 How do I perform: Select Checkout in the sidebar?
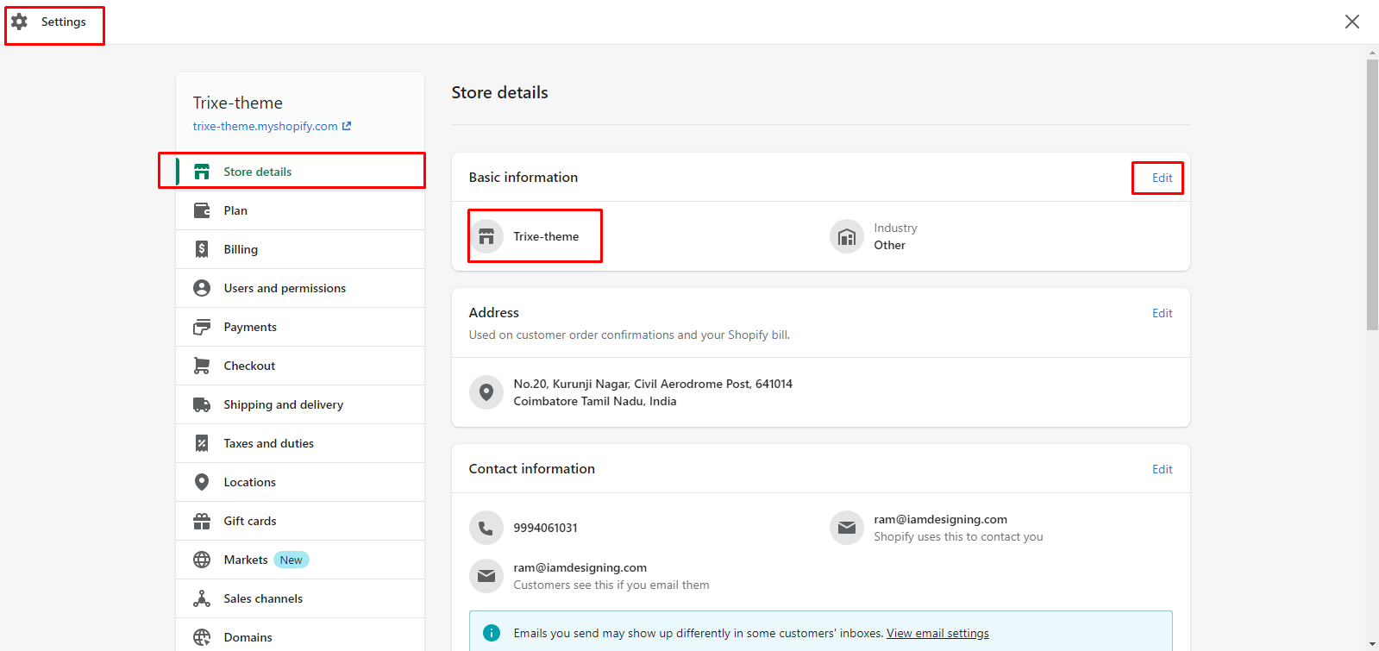pyautogui.click(x=300, y=366)
